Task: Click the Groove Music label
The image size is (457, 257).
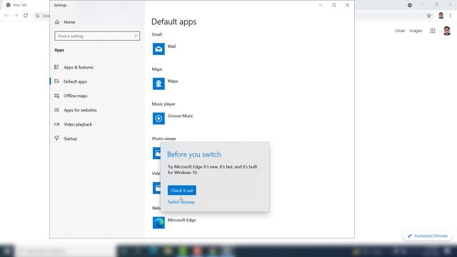Action: click(x=180, y=116)
